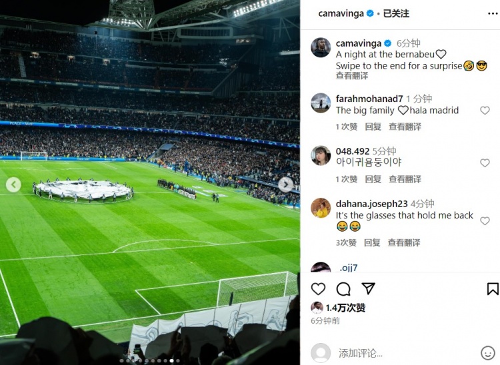Translate caption via 查看翻译 link
This screenshot has width=500, height=365.
tap(352, 76)
